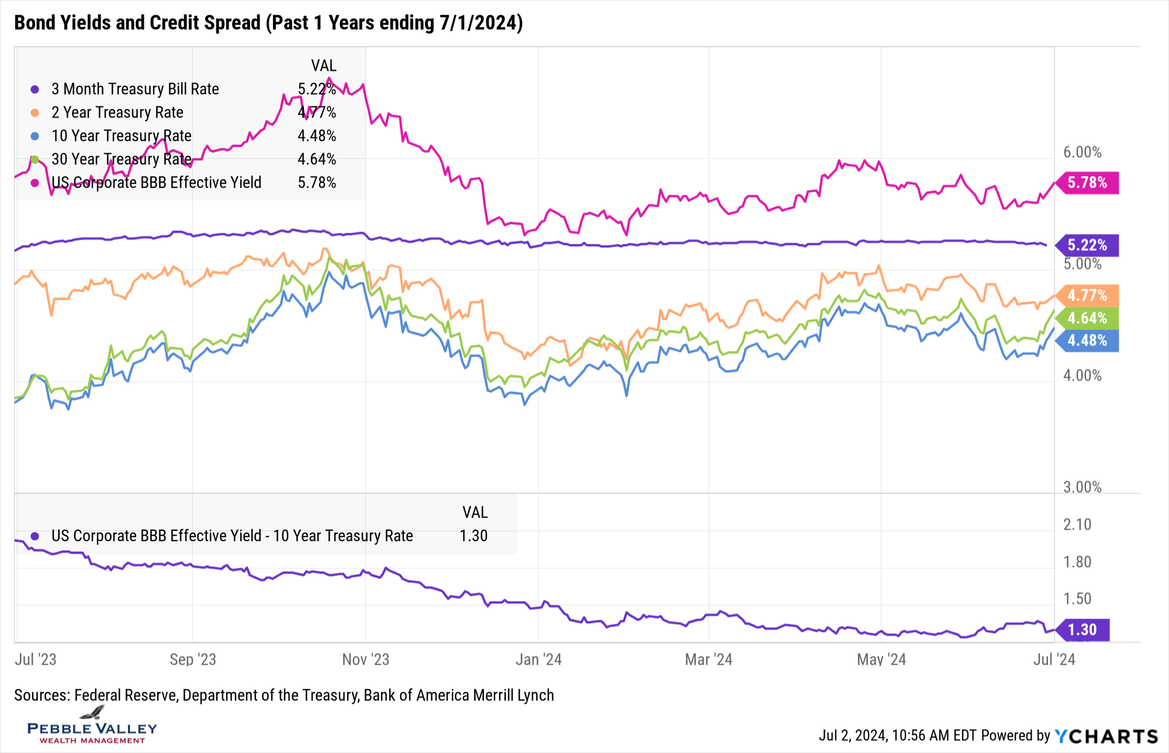Click the 1.30 spread value flag

[1082, 630]
